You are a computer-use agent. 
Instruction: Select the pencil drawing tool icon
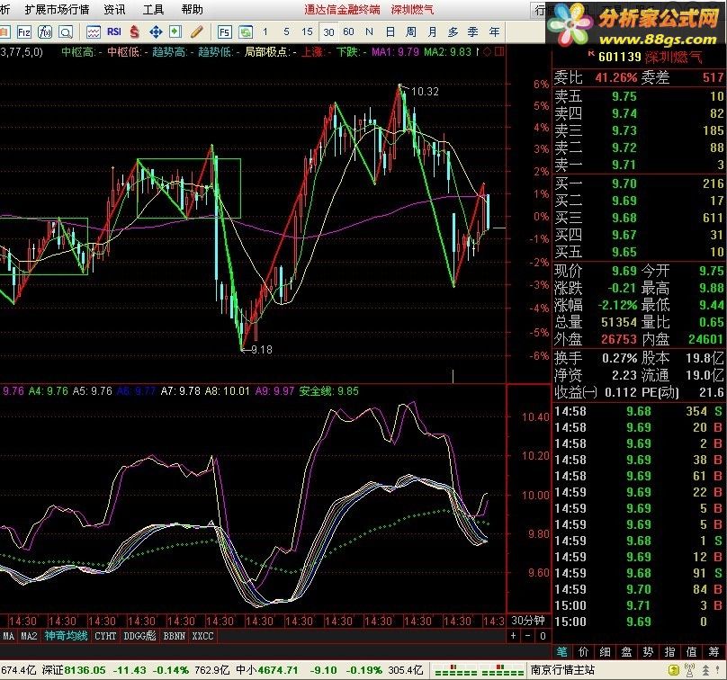click(196, 32)
